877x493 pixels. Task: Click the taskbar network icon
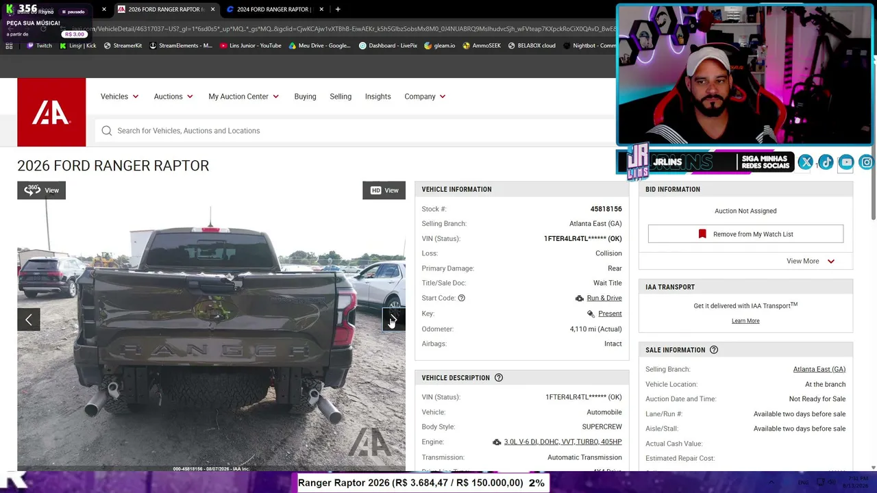pos(820,483)
